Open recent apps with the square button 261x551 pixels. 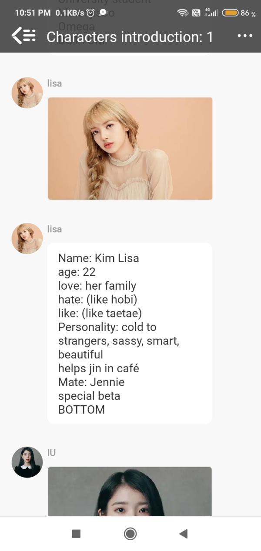pyautogui.click(x=76, y=534)
